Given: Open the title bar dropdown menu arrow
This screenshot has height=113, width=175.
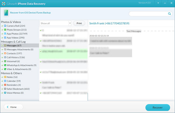Looking at the screenshot, I should [158, 3].
